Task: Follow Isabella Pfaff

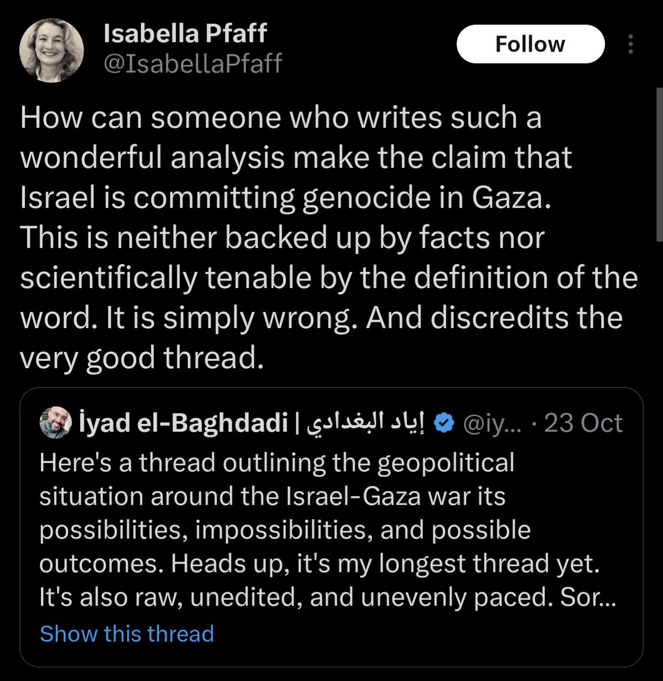Action: pyautogui.click(x=530, y=44)
